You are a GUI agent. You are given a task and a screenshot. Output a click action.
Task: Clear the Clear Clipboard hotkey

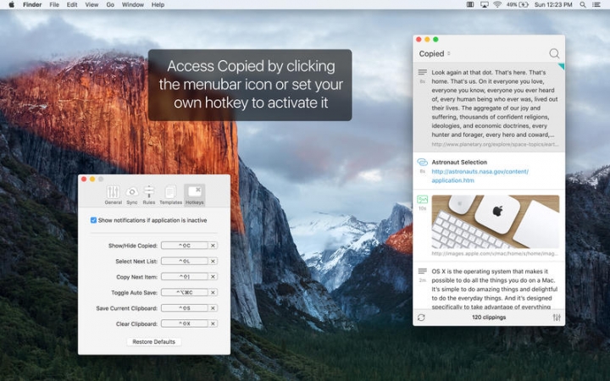tap(213, 323)
